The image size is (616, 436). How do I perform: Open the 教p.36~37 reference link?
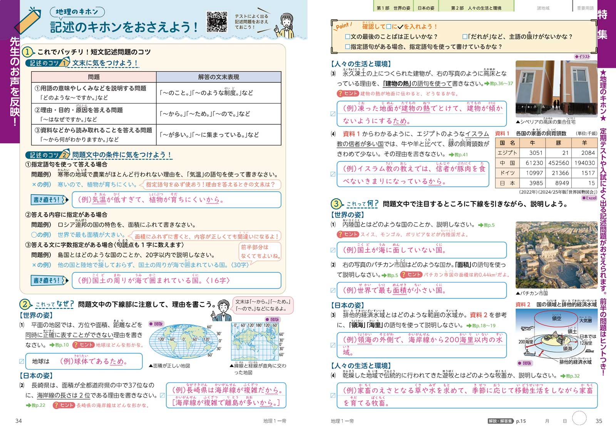(x=499, y=84)
